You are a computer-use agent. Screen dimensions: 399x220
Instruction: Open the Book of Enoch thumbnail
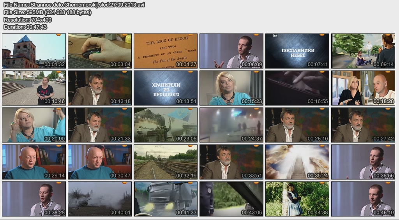[x=165, y=51]
